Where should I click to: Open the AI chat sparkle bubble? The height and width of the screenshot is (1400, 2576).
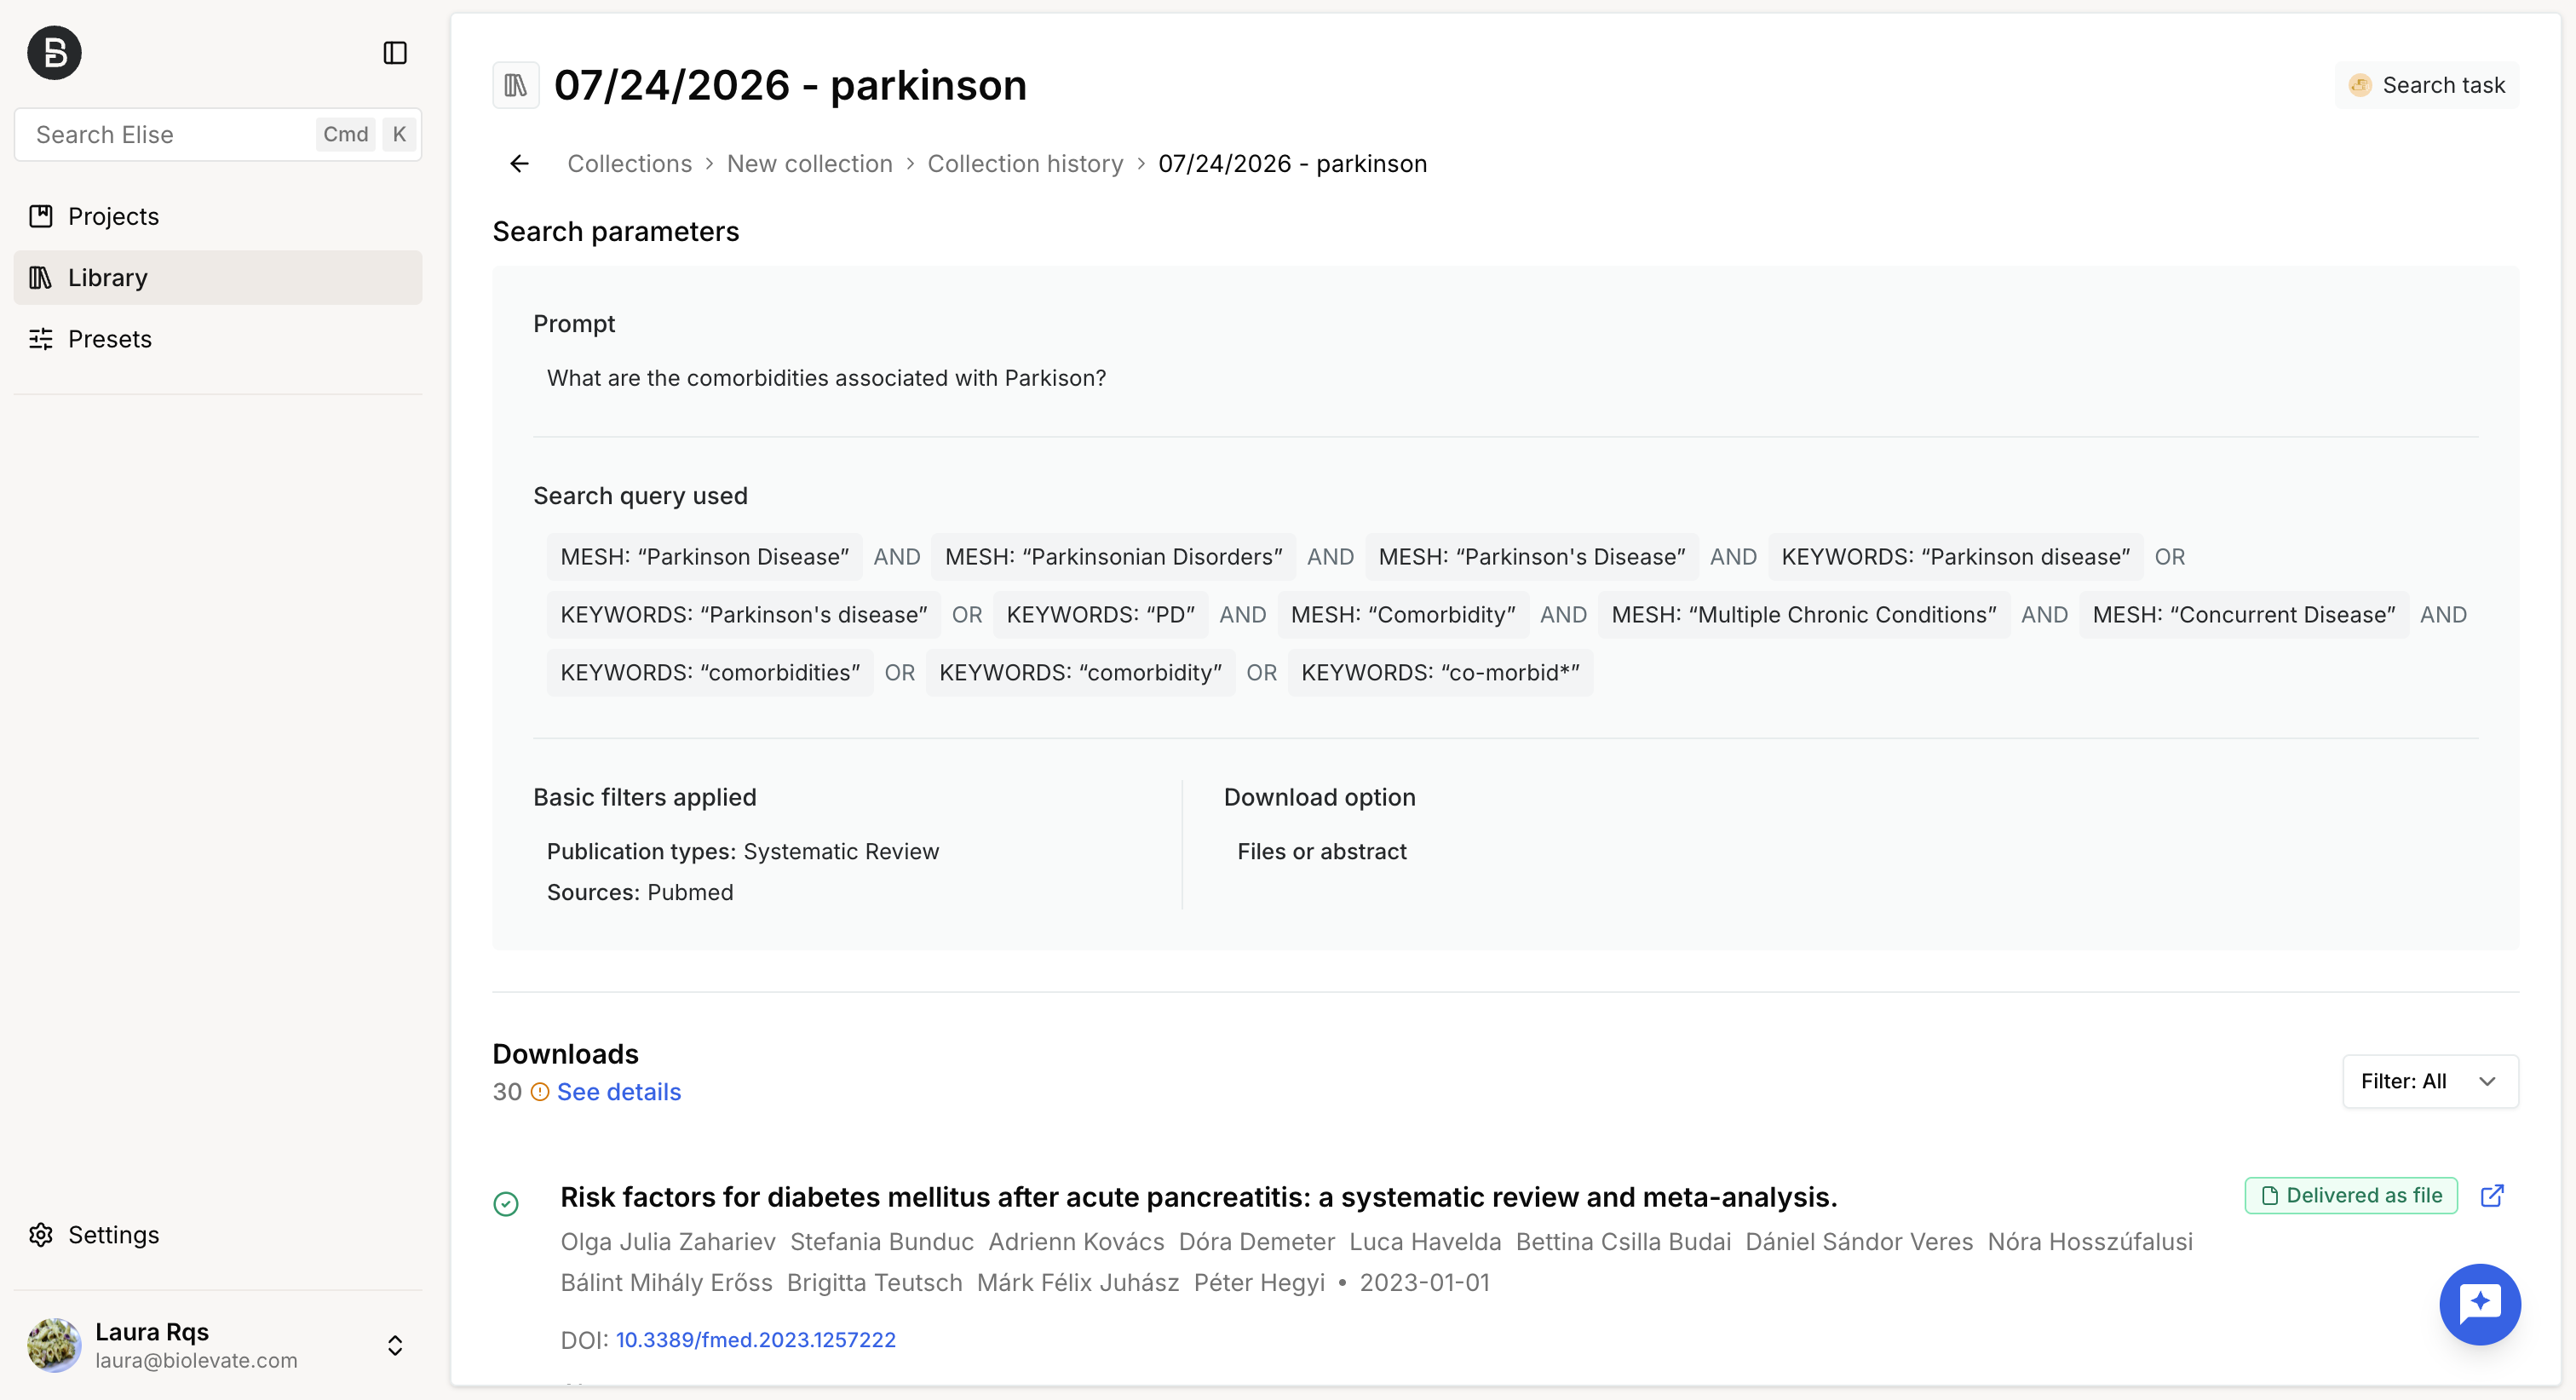coord(2479,1304)
